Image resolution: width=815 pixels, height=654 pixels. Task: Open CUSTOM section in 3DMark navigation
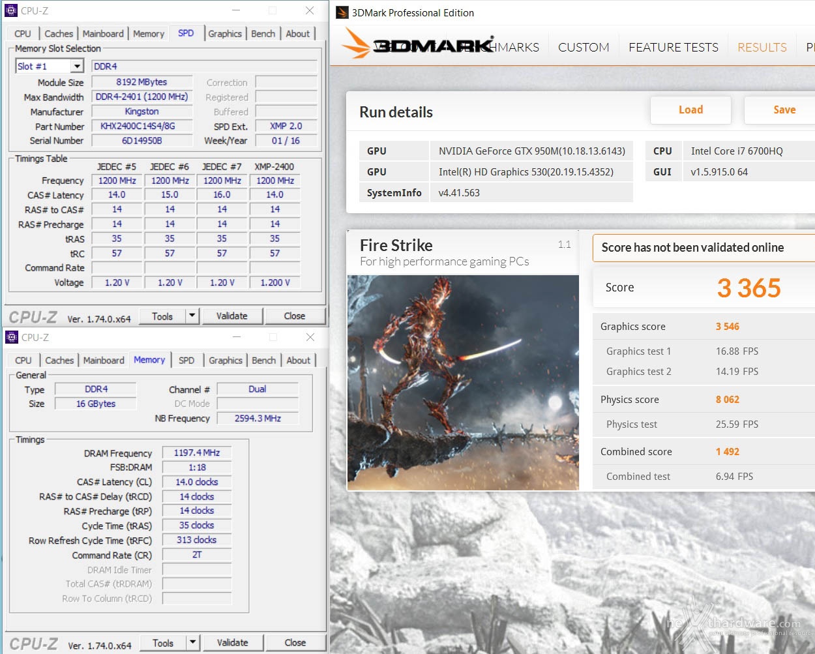tap(584, 47)
